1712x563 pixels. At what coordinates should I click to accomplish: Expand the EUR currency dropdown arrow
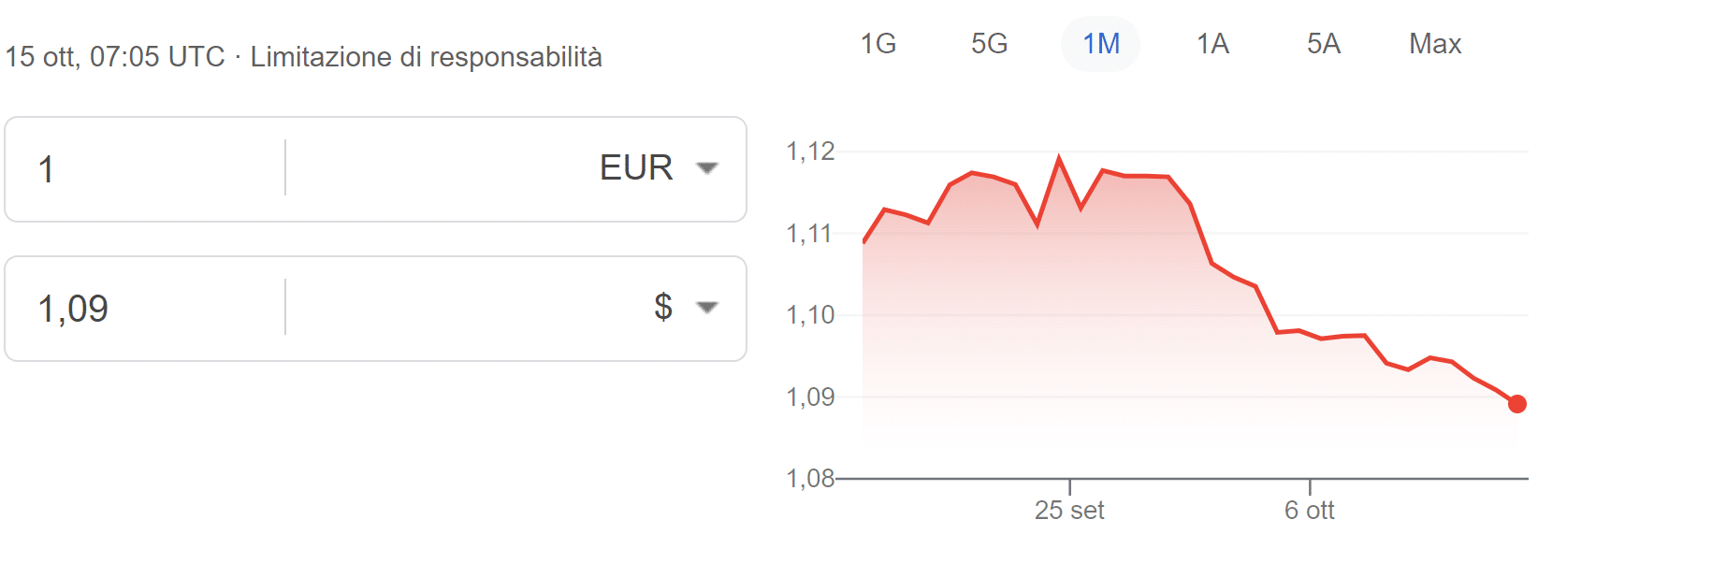click(x=707, y=168)
